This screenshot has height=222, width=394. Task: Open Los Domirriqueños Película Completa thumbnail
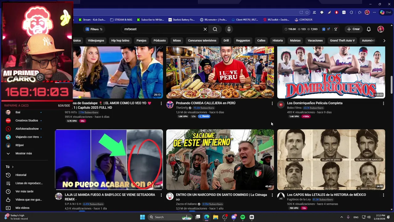331,72
